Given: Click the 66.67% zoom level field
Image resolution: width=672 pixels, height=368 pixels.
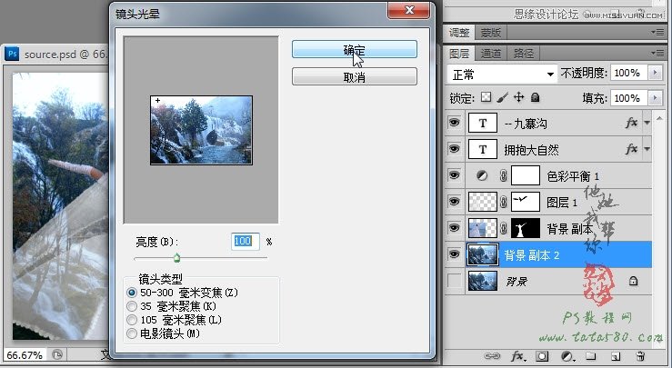Looking at the screenshot, I should pyautogui.click(x=25, y=355).
